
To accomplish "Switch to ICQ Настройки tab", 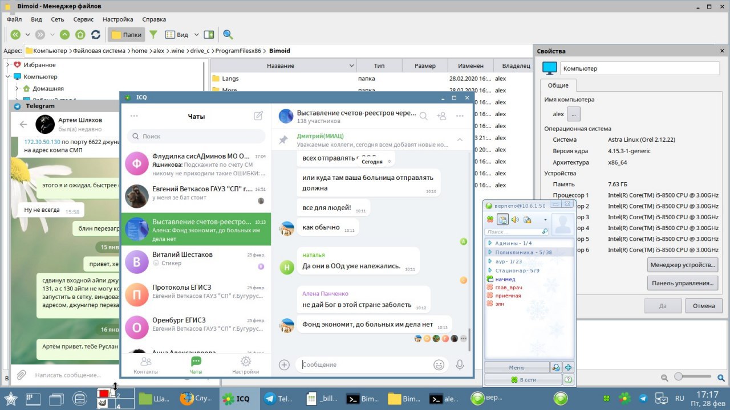I will [x=246, y=365].
